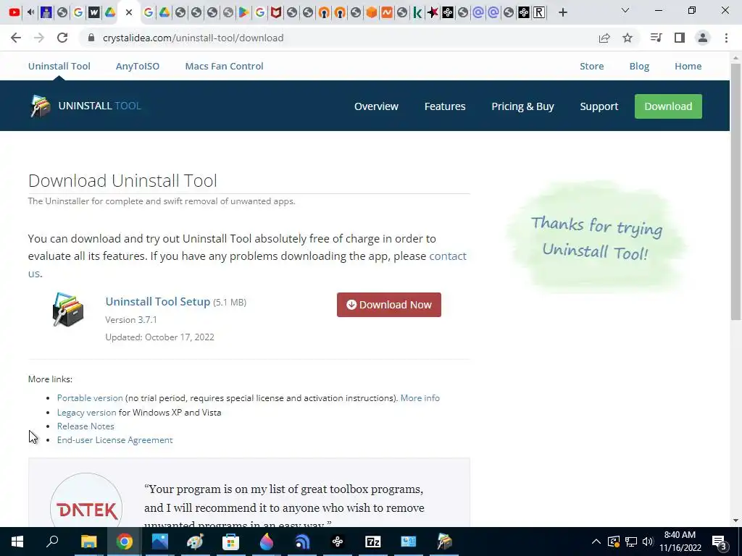This screenshot has width=742, height=556.
Task: Show hidden system tray icons
Action: [x=596, y=542]
